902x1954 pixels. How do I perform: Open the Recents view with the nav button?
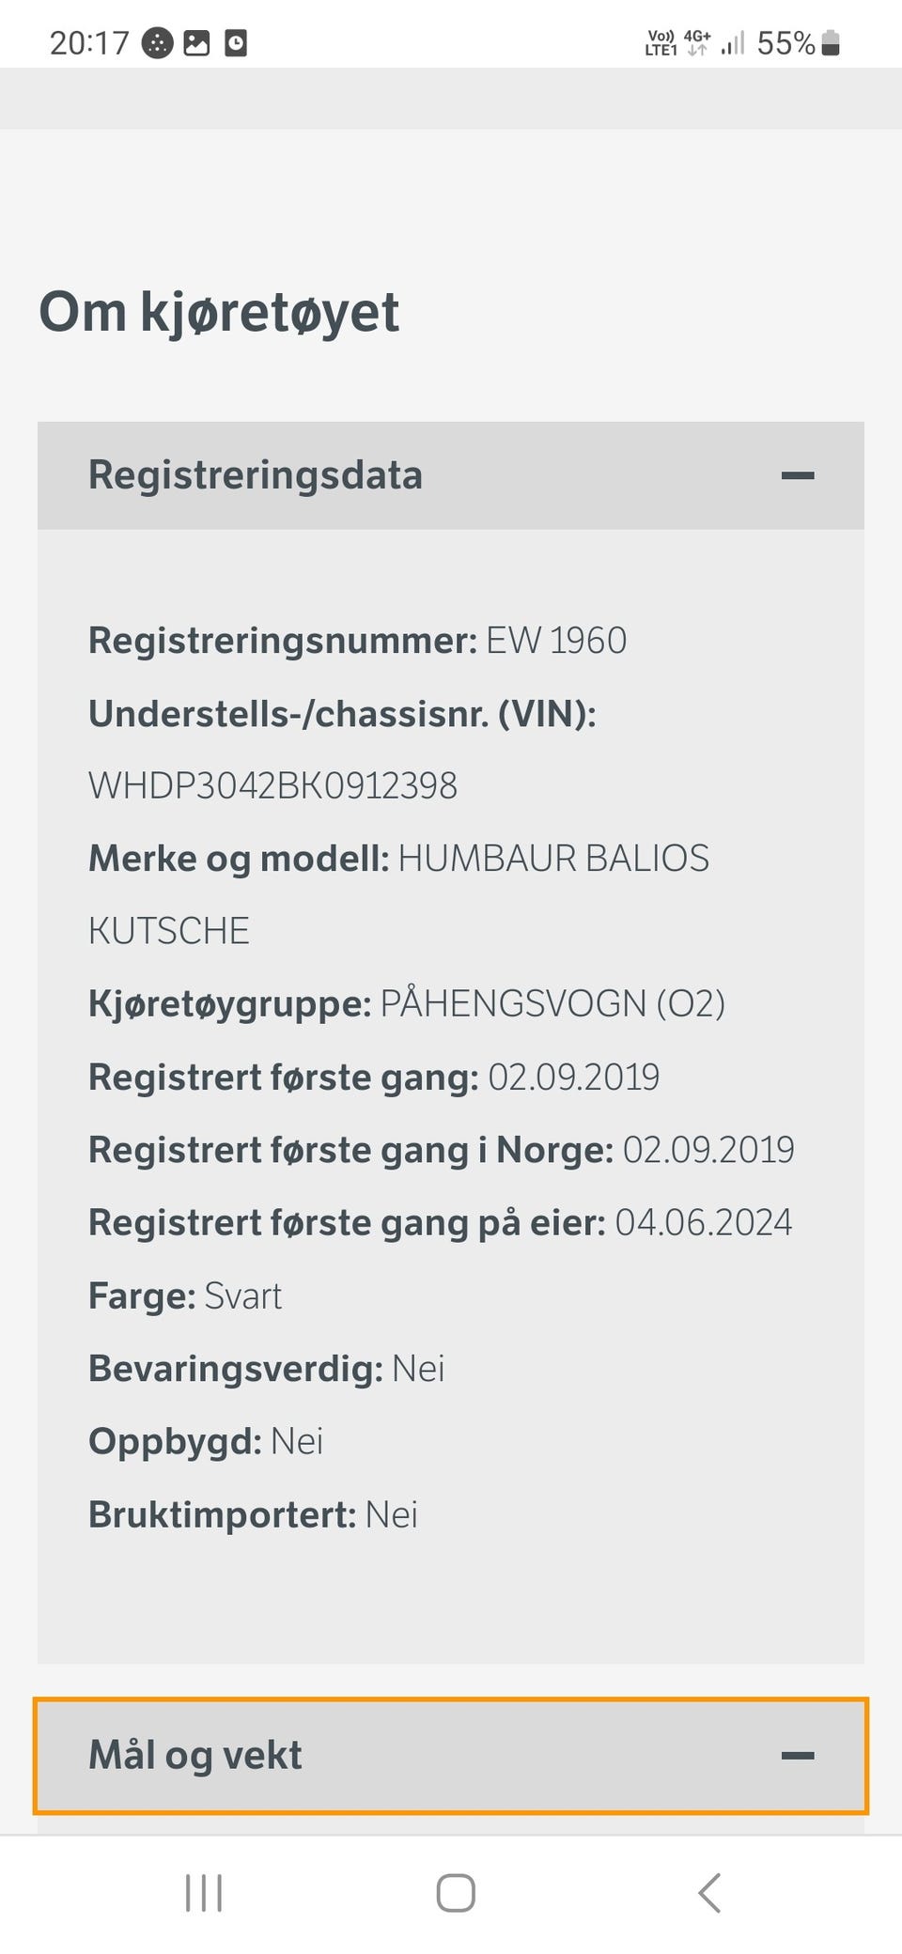pyautogui.click(x=203, y=1894)
